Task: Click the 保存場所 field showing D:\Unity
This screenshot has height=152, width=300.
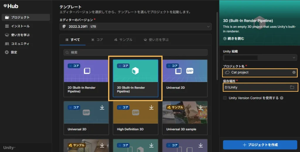Action: 260,87
